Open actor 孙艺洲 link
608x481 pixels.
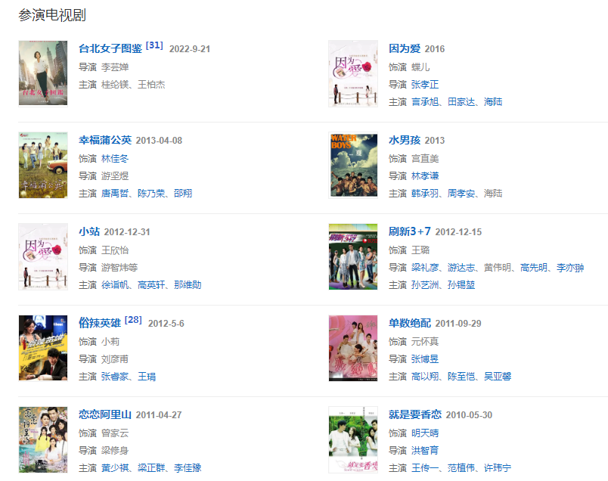(425, 285)
